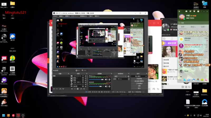Move source up in Sources panel

pos(81,89)
